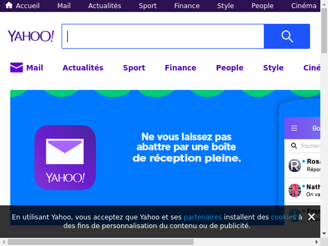
Task: Open Mail in the top dark bar
Action: click(64, 6)
